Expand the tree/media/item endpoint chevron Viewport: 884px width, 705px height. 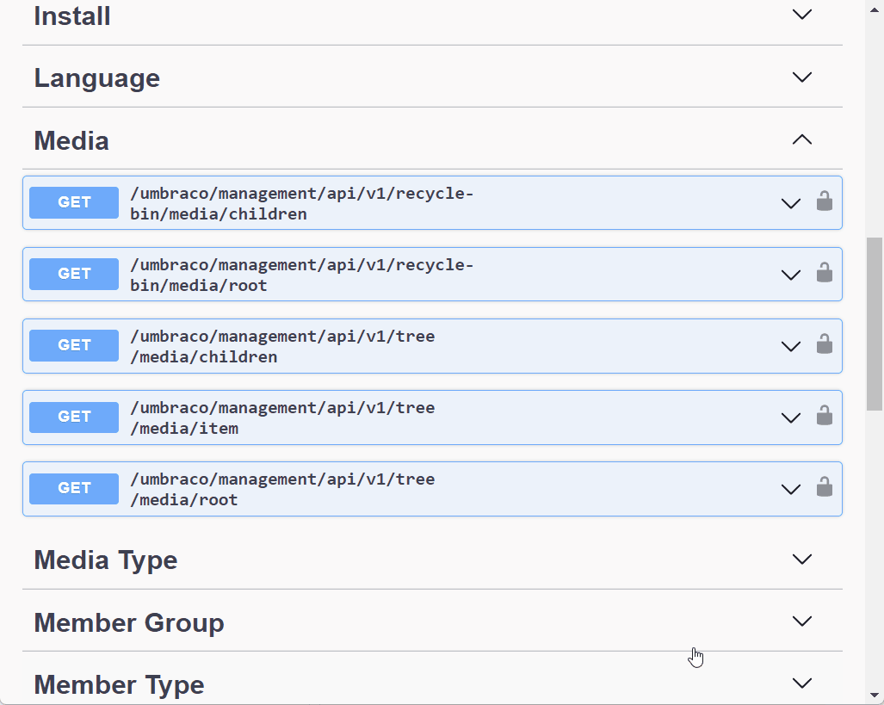tap(790, 418)
